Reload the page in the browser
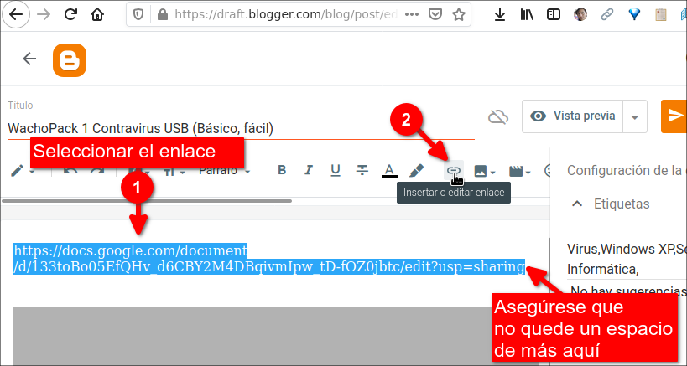Image resolution: width=687 pixels, height=366 pixels. click(x=70, y=15)
